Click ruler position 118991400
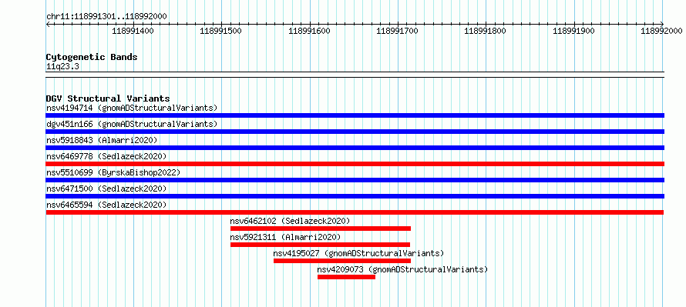 coord(133,31)
